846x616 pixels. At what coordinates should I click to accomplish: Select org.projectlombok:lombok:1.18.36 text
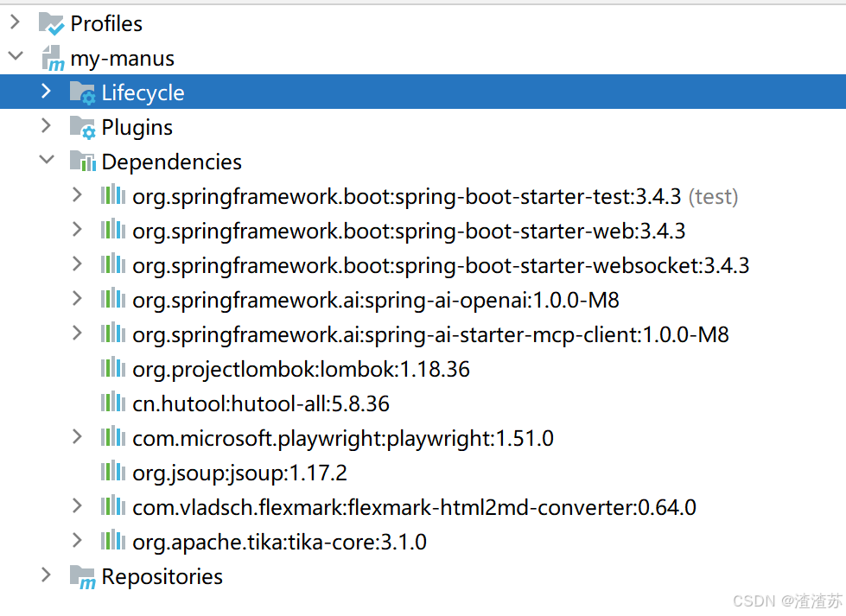click(301, 370)
